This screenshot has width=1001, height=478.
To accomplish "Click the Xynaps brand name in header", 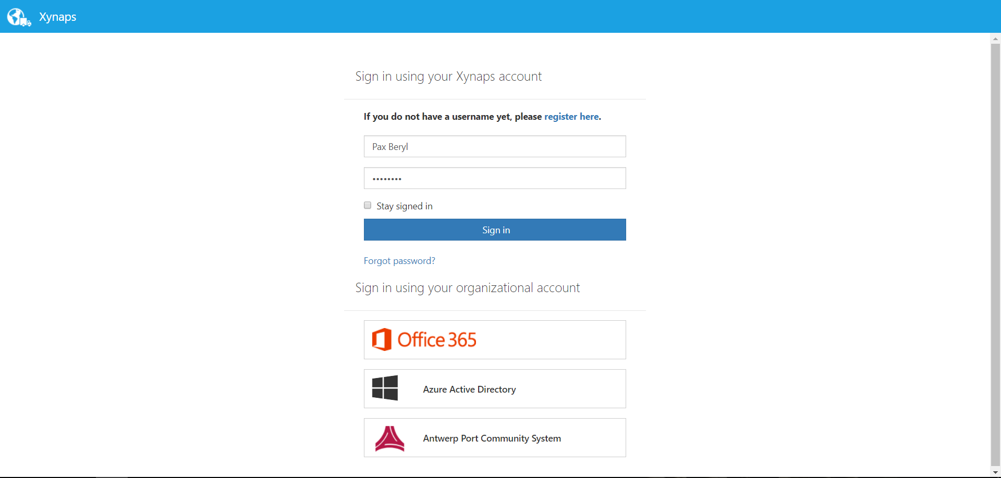I will coord(58,17).
